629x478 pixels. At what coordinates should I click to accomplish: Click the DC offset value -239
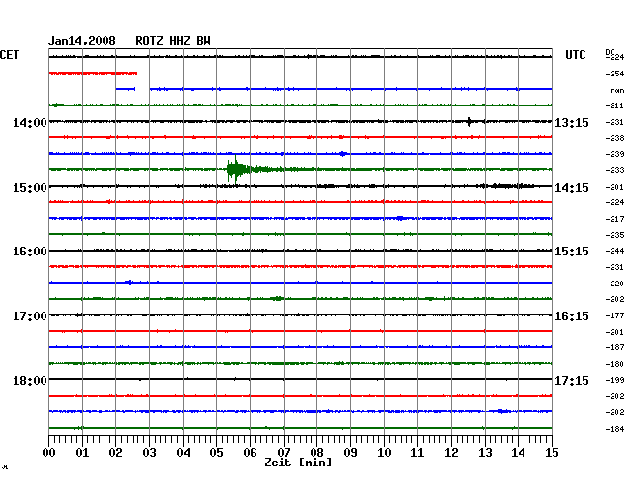[614, 154]
